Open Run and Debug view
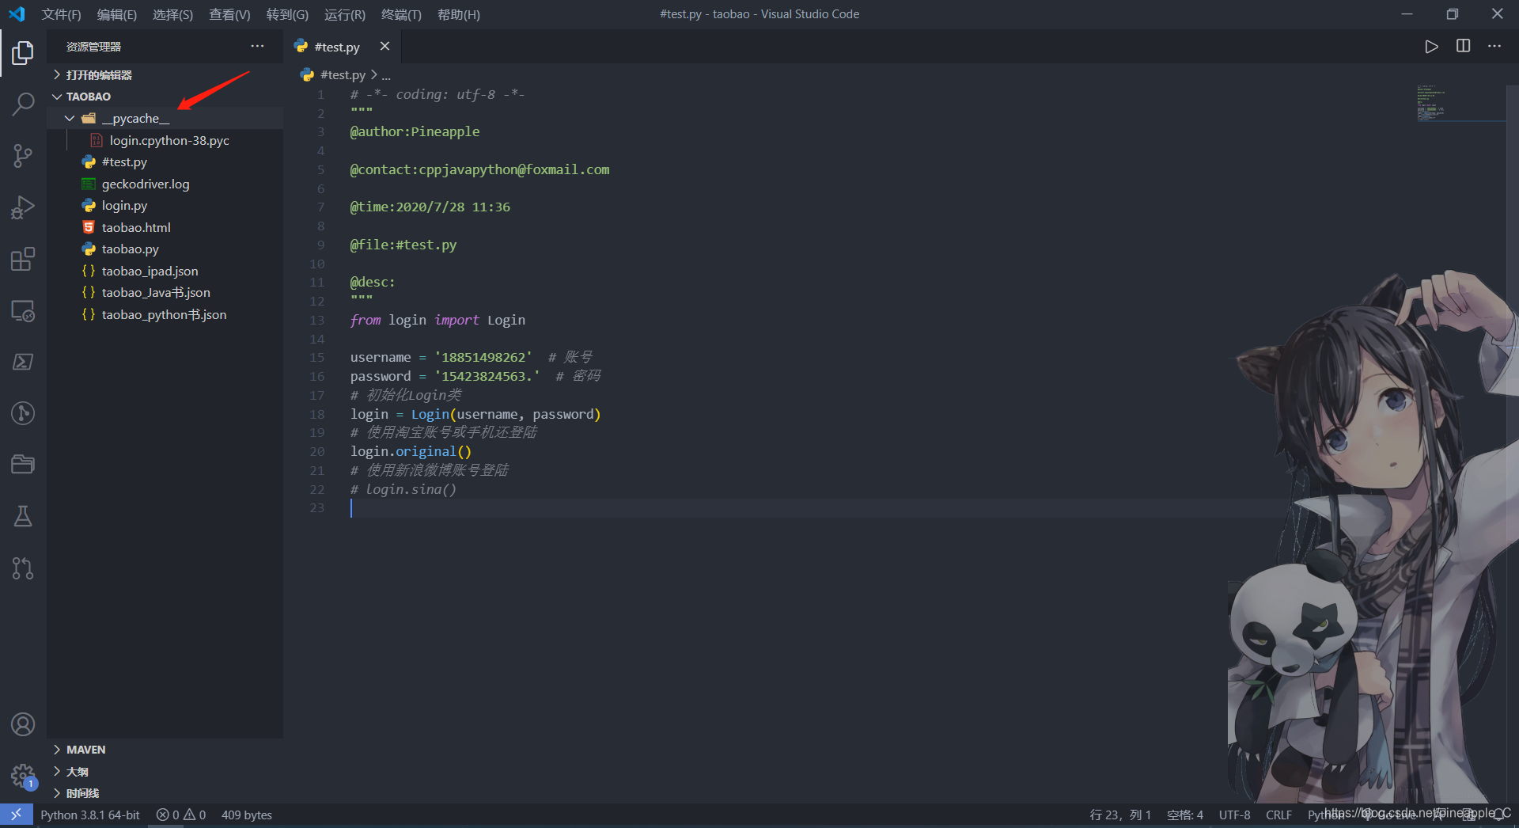 pos(23,207)
